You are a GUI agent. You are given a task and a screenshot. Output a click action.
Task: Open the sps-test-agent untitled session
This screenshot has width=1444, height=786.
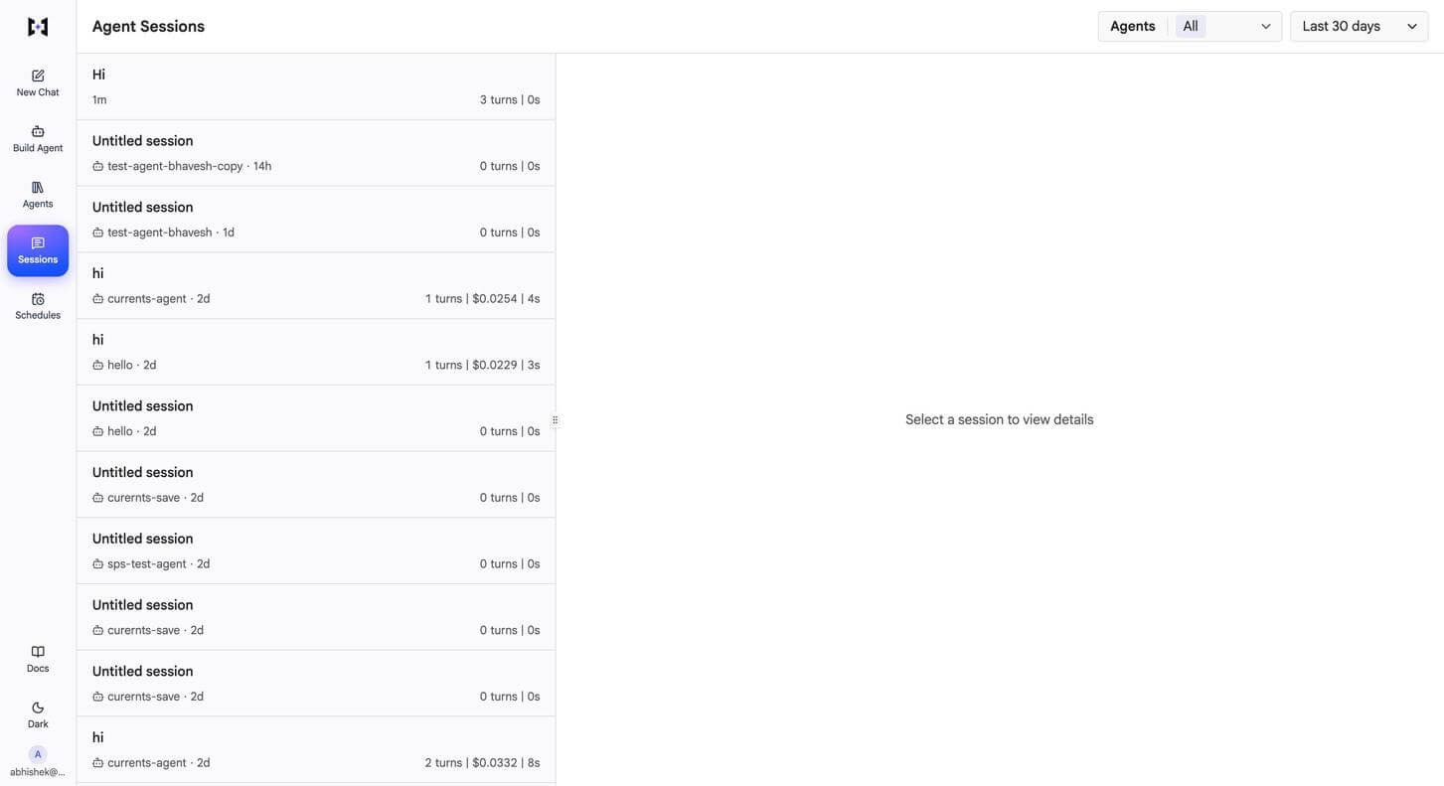[316, 551]
